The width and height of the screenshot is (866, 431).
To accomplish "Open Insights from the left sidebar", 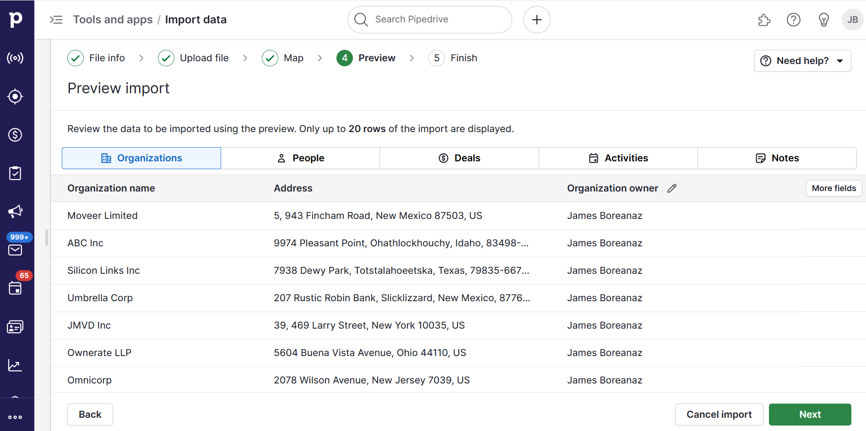I will click(15, 365).
